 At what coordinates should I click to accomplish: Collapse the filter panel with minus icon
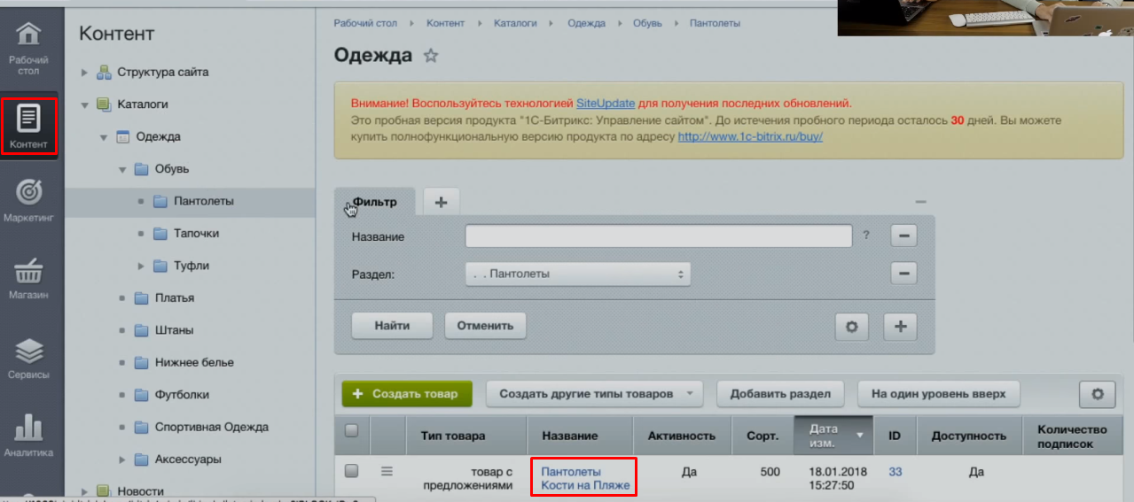click(920, 202)
